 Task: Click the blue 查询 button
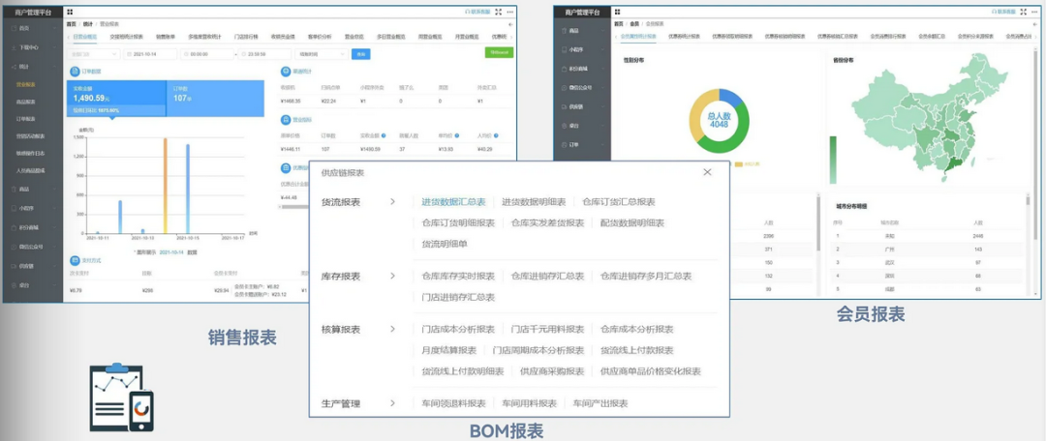(360, 54)
